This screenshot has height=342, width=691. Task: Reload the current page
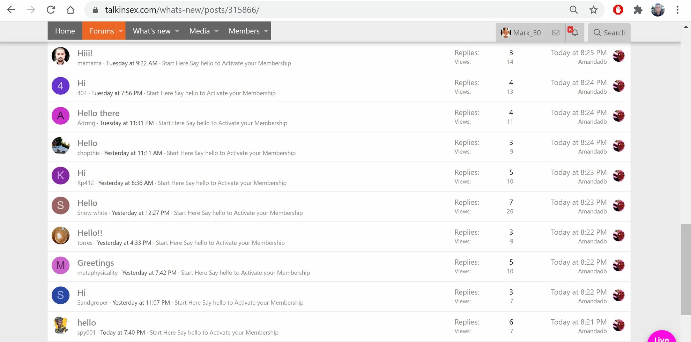tap(51, 10)
